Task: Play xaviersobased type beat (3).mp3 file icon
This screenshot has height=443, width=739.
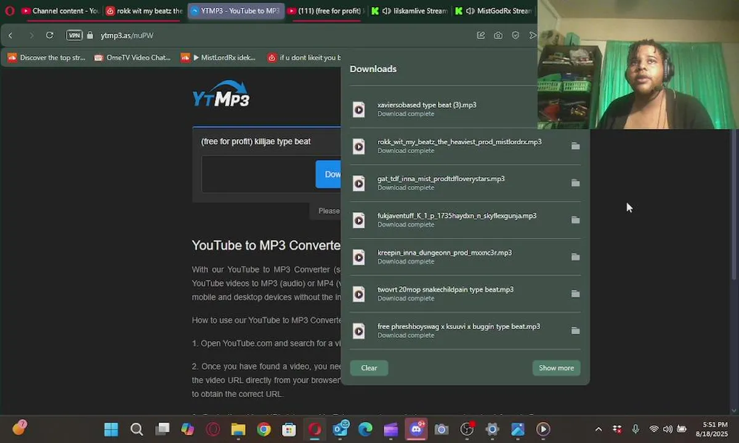Action: [359, 110]
